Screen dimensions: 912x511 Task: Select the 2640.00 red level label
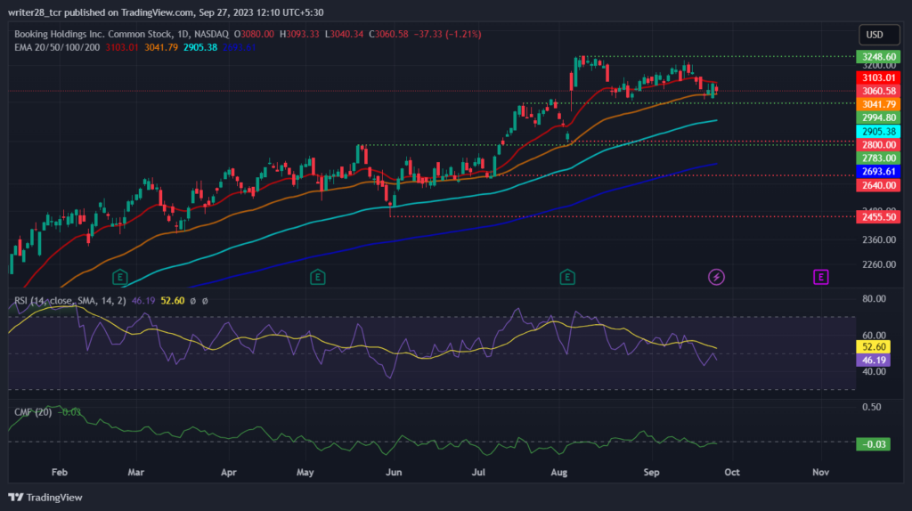878,185
